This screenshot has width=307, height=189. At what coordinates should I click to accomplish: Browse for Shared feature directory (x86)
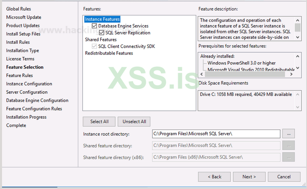pos(289,157)
